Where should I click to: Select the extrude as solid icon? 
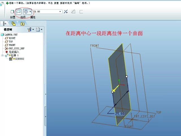[12, 12]
